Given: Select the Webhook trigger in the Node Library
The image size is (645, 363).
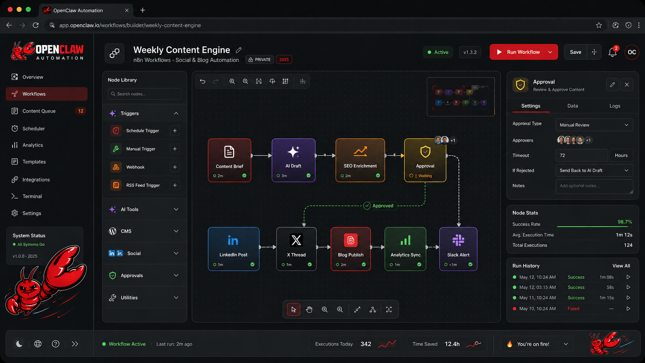Looking at the screenshot, I should pyautogui.click(x=135, y=167).
